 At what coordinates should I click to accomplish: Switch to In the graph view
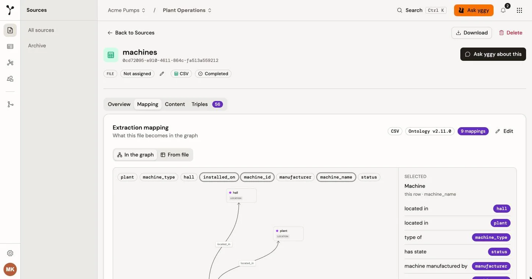(135, 155)
